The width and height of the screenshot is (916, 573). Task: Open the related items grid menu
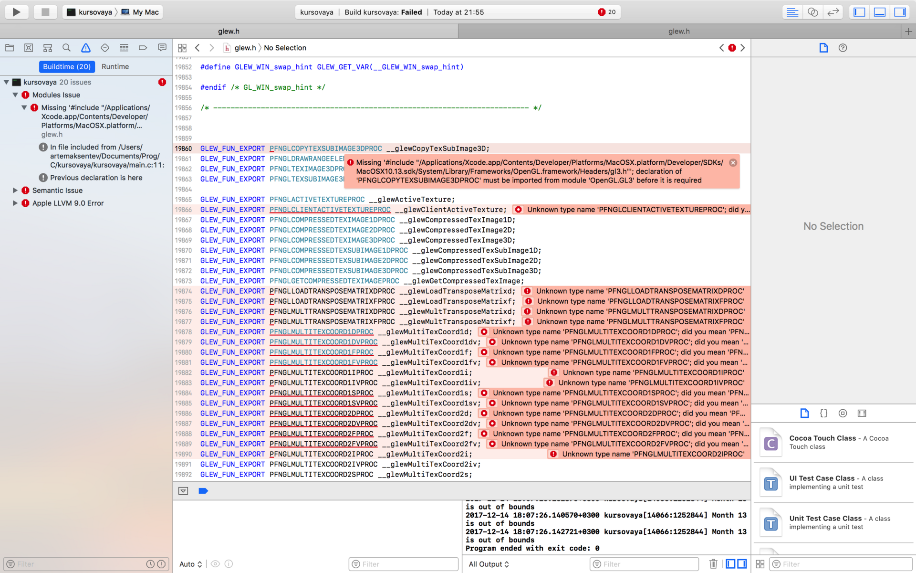click(x=182, y=48)
